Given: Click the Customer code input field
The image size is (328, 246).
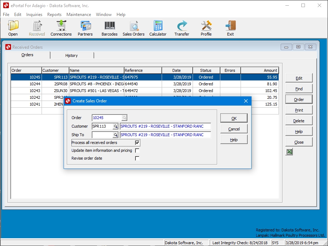Looking at the screenshot, I should click(x=102, y=126).
